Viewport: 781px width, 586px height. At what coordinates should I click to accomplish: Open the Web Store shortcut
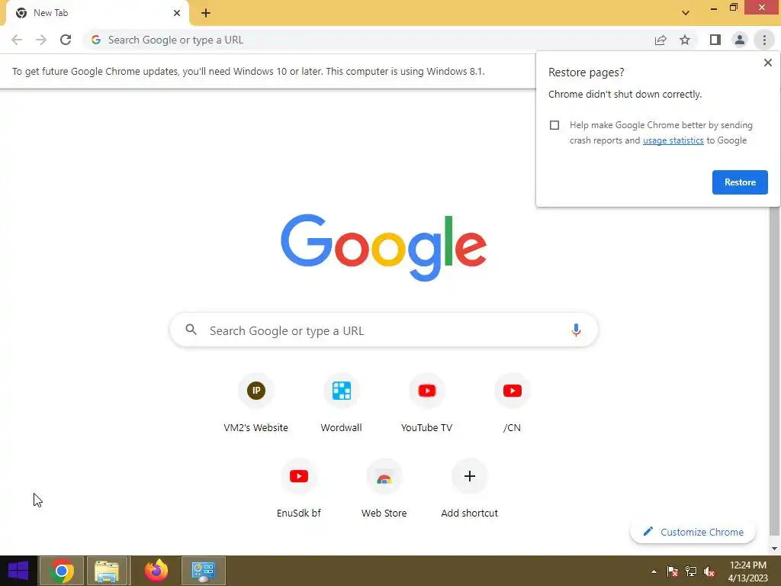point(384,489)
